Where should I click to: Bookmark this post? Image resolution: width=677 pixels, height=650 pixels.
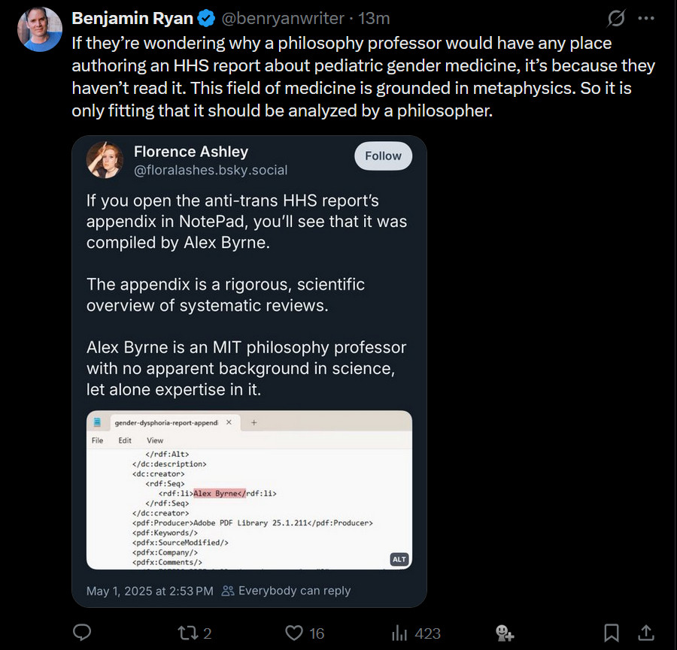tap(611, 633)
